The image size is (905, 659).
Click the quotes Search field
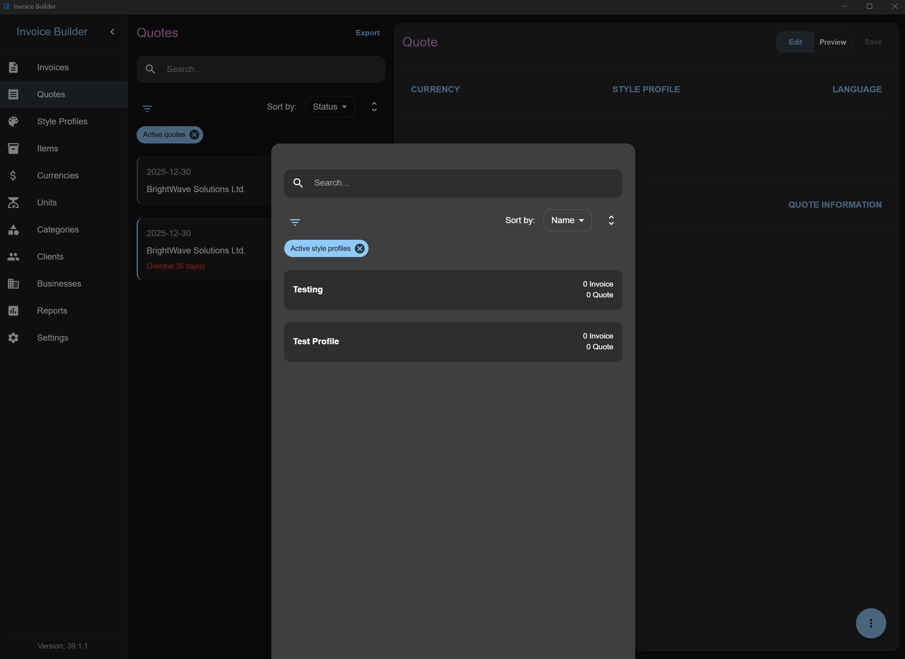tap(260, 69)
